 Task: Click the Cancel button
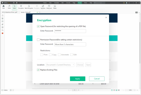(x=97, y=79)
